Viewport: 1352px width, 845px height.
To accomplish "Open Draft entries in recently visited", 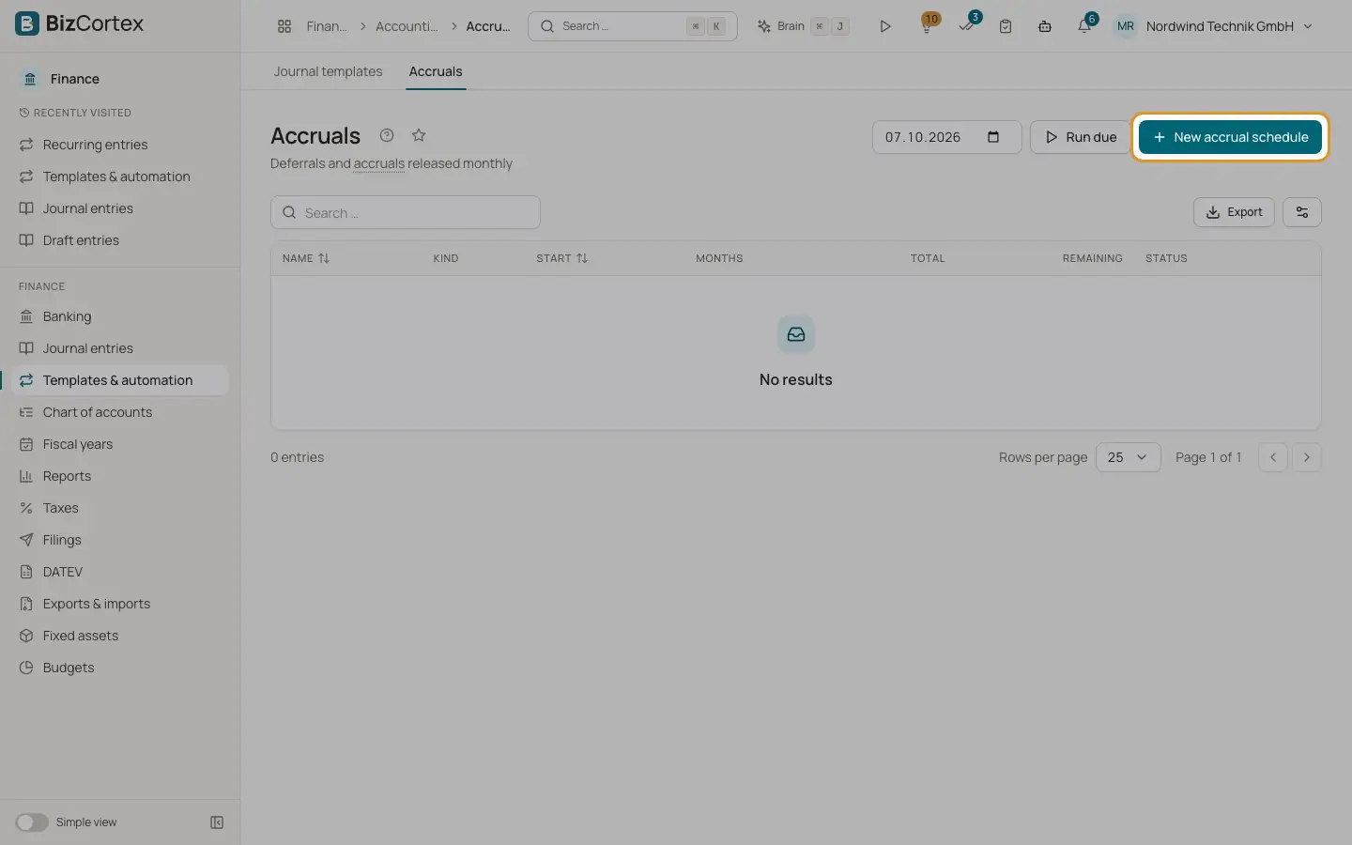I will (120, 240).
